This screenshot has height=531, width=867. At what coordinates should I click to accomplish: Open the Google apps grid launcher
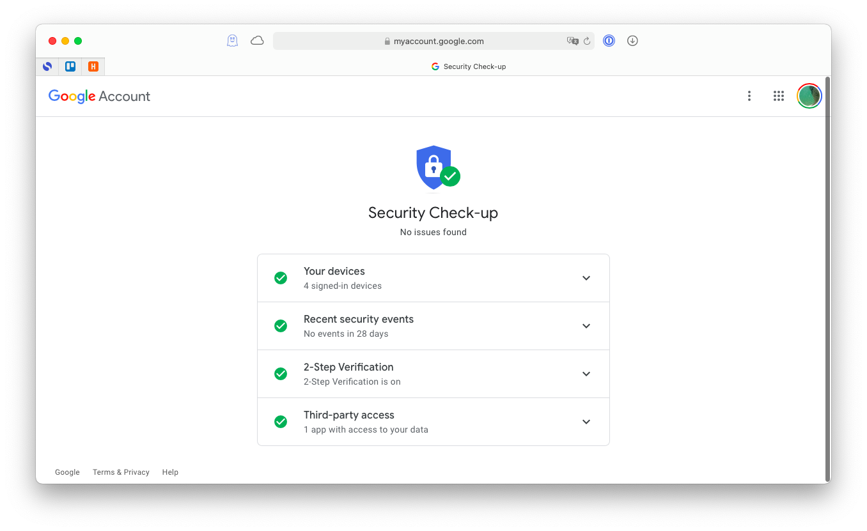pyautogui.click(x=778, y=96)
